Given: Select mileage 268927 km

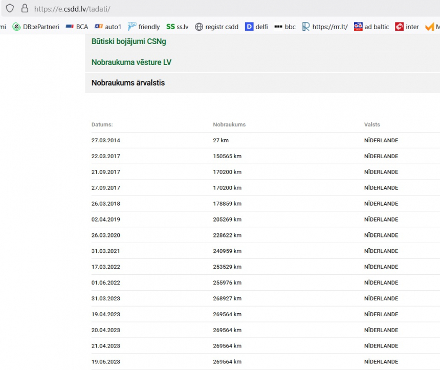Looking at the screenshot, I should 227,298.
